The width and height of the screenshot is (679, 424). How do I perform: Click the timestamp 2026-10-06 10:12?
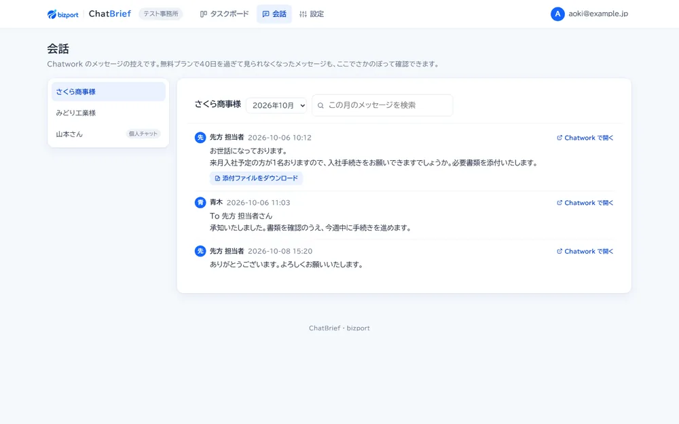[x=280, y=138]
